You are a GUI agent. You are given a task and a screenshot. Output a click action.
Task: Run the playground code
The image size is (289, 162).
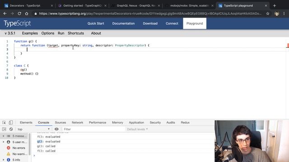(x=61, y=33)
